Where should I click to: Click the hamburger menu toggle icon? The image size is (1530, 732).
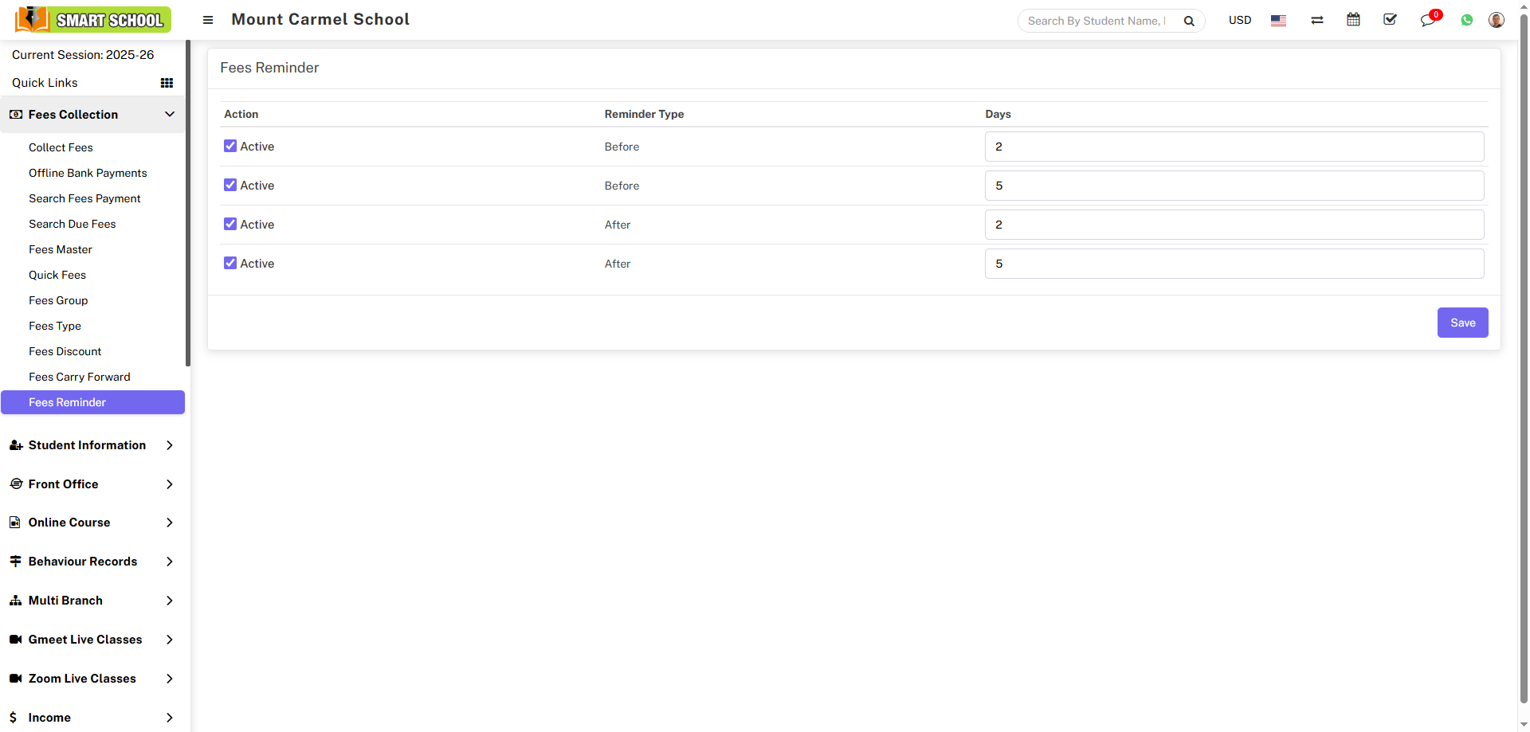(x=208, y=20)
